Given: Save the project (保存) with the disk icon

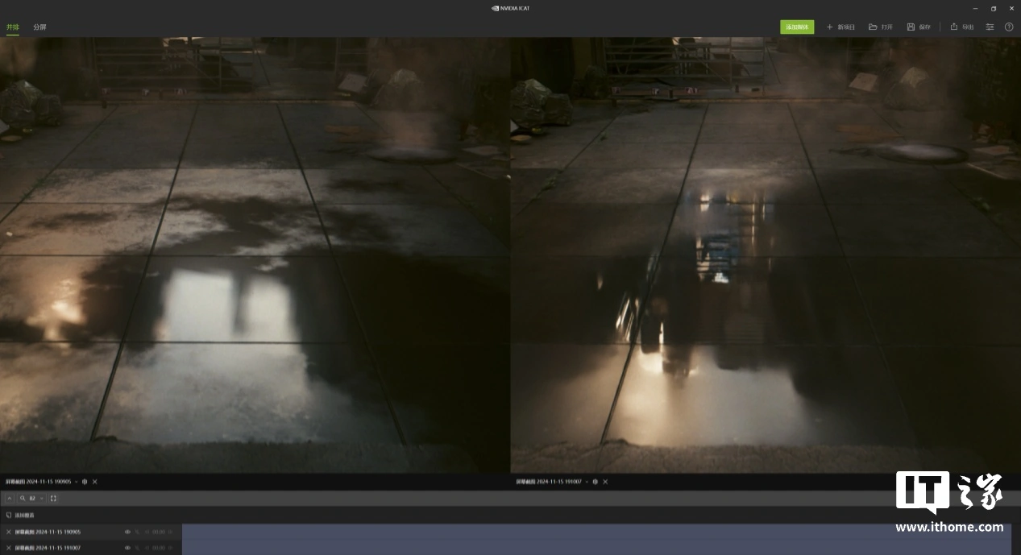Looking at the screenshot, I should [918, 27].
